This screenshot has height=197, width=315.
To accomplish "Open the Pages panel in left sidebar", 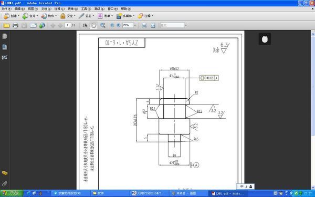I will (x=4, y=36).
